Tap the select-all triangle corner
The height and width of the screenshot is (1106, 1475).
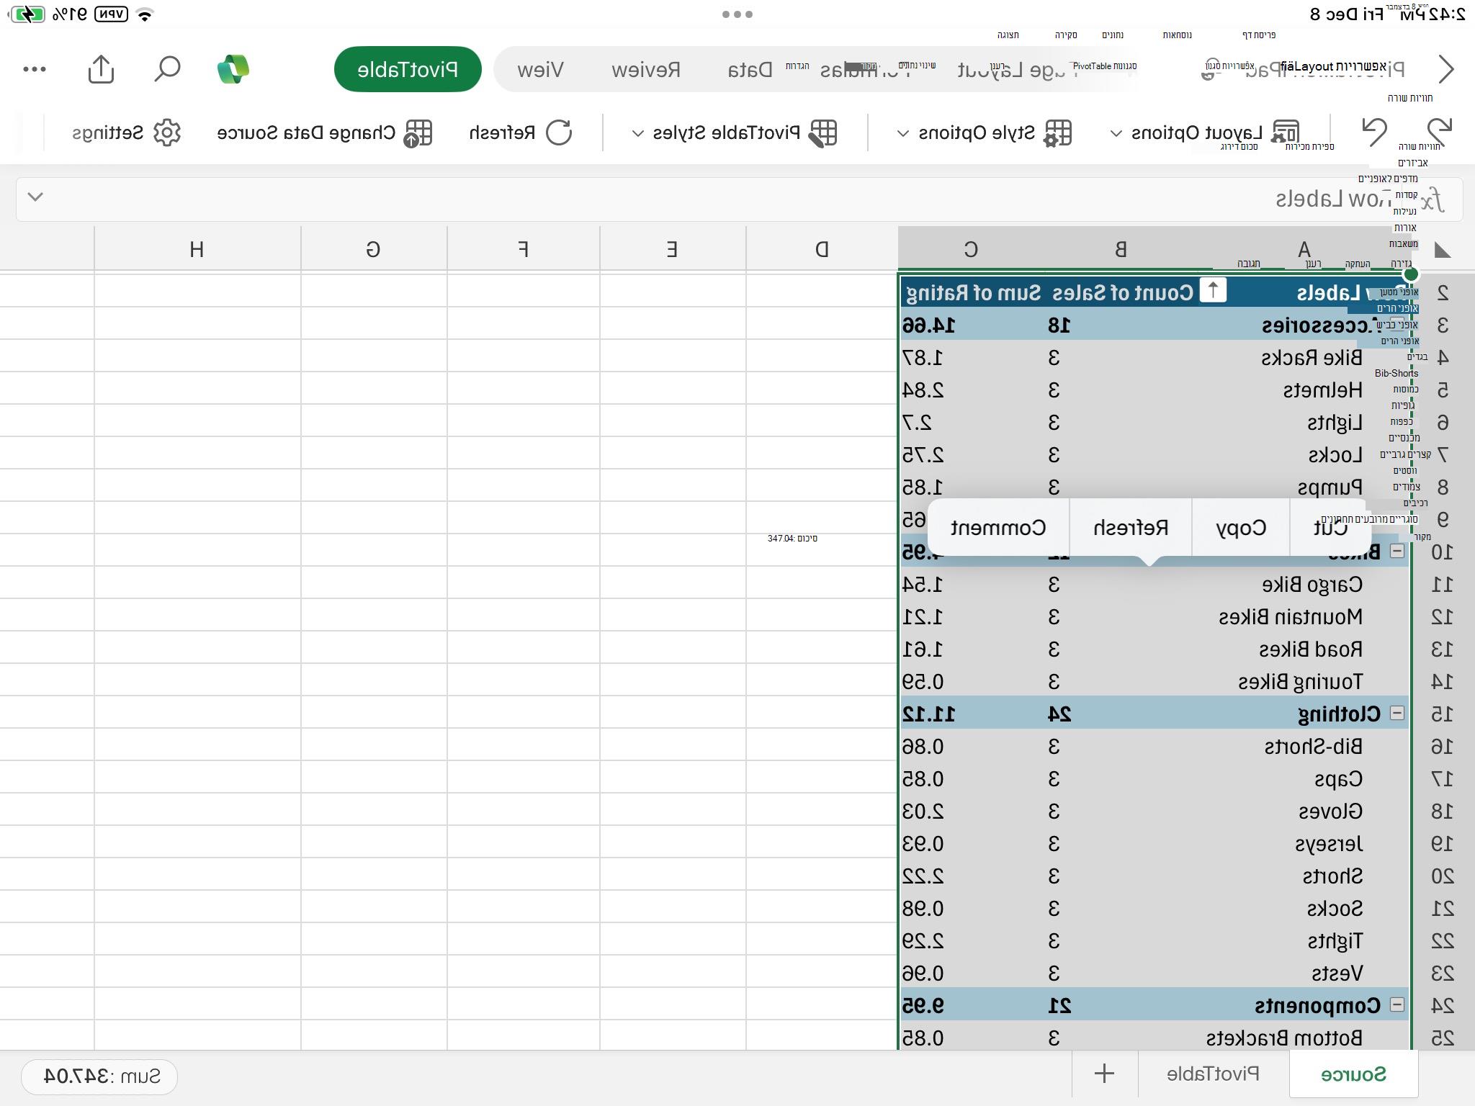(x=1443, y=250)
